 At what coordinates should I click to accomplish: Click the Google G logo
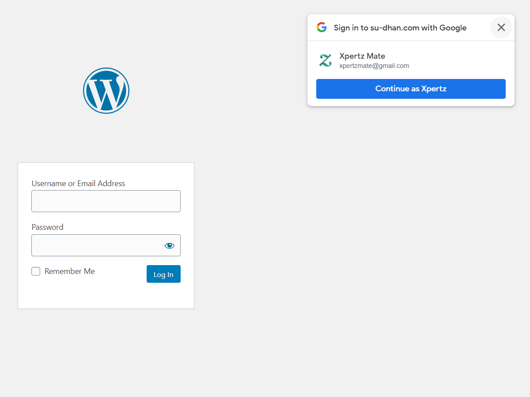322,27
